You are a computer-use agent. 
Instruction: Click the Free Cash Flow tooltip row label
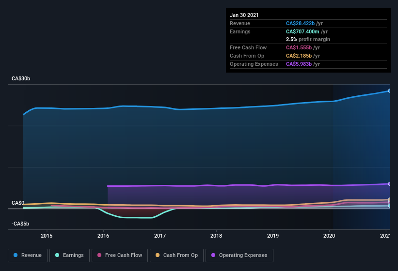[248, 47]
